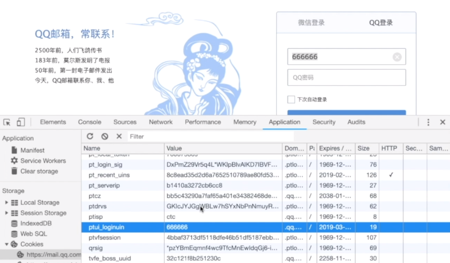This screenshot has width=450, height=263.
Task: Toggle the device toolbar icon
Action: pos(20,122)
